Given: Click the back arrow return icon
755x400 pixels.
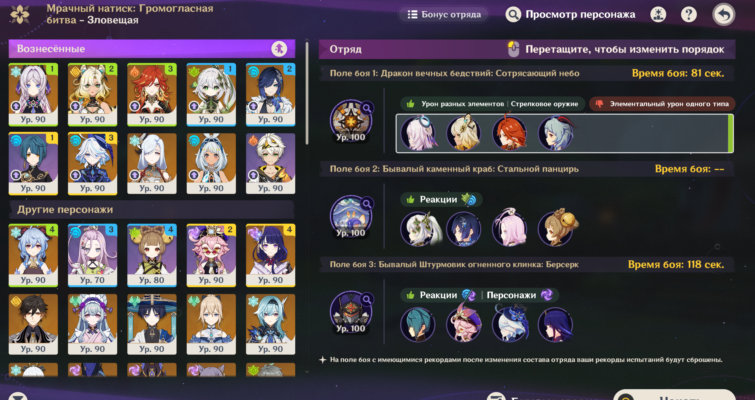Looking at the screenshot, I should coord(723,14).
